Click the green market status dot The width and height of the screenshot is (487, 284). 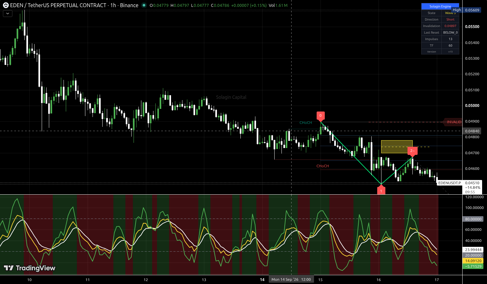coord(144,5)
